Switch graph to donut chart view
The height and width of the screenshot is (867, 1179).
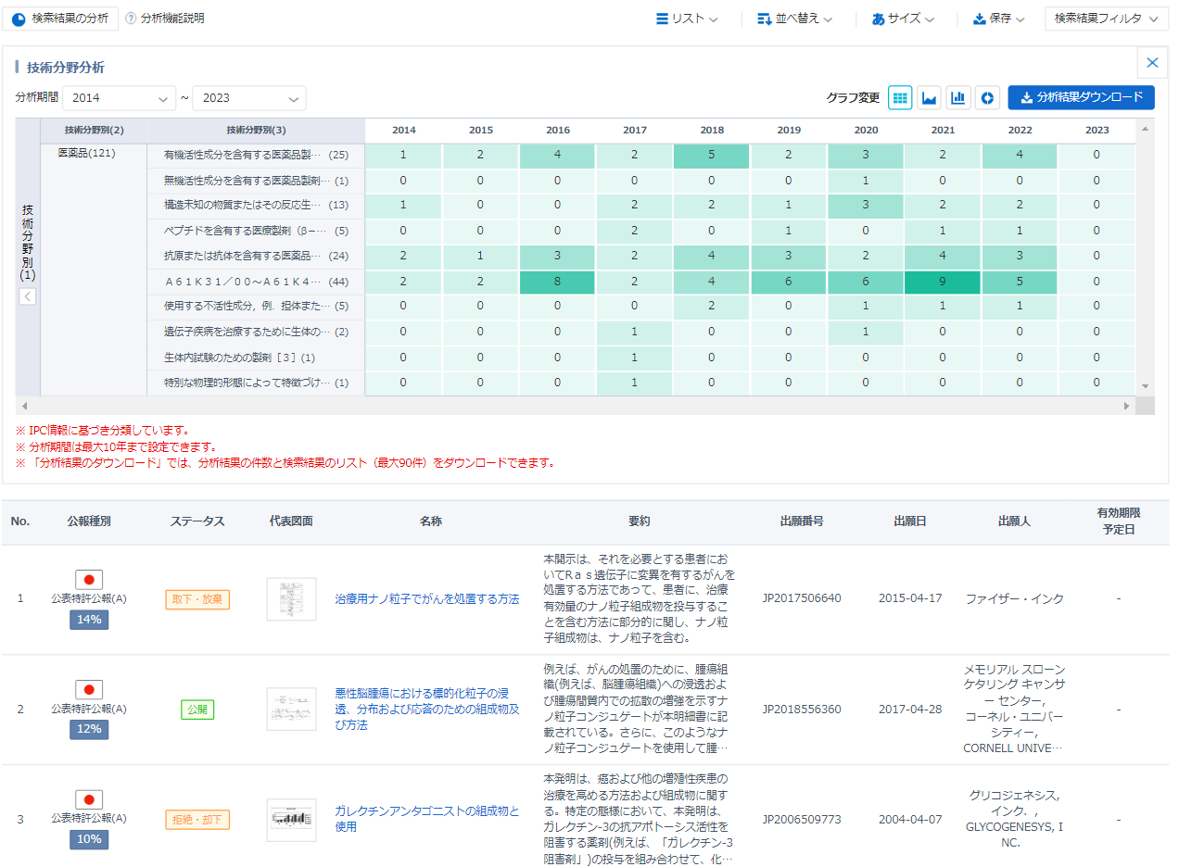pos(987,97)
